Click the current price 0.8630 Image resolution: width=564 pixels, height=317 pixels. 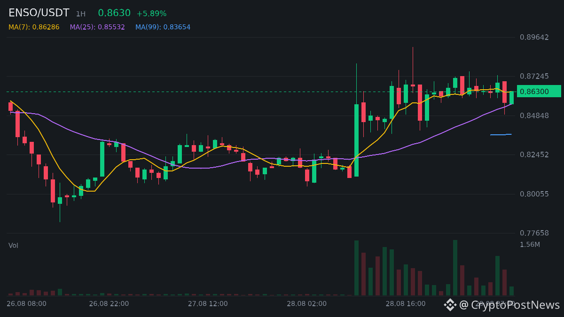point(114,13)
